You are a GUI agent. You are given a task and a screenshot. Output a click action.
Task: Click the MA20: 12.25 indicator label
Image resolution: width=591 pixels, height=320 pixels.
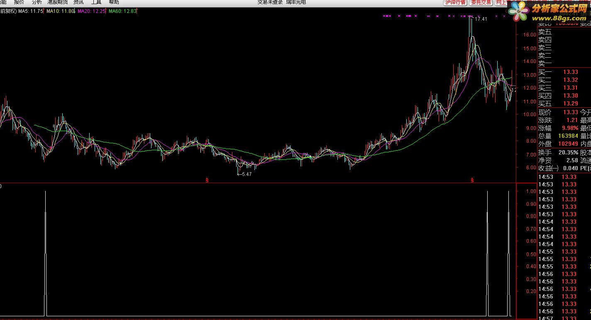point(91,11)
